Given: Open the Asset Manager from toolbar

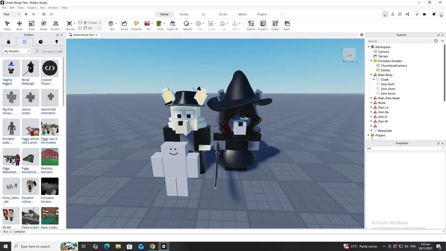Looking at the screenshot, I should pyautogui.click(x=287, y=25).
